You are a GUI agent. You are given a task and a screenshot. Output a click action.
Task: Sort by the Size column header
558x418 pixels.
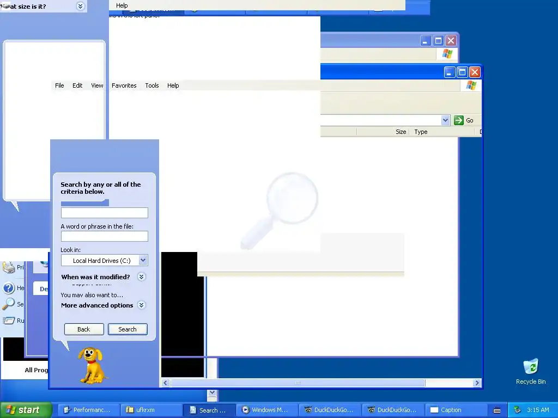[383, 132]
